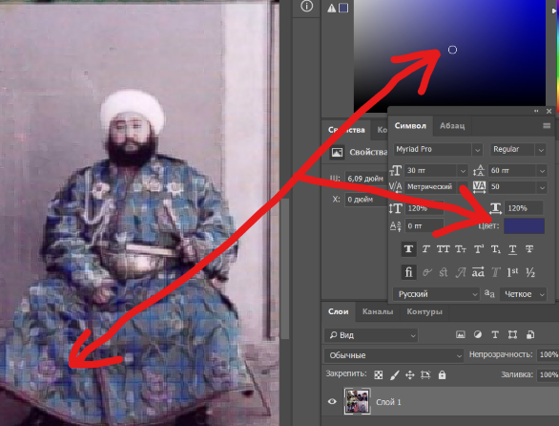Open Символ panel options menu
Screen dimensions: 559x426
click(x=547, y=126)
